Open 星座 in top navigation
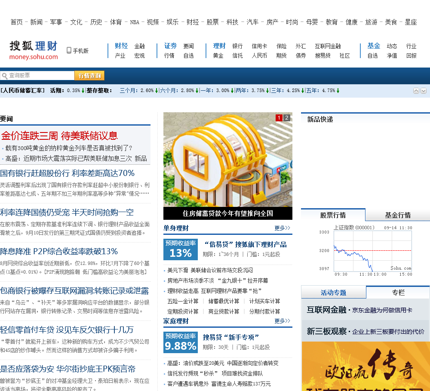 pos(411,22)
